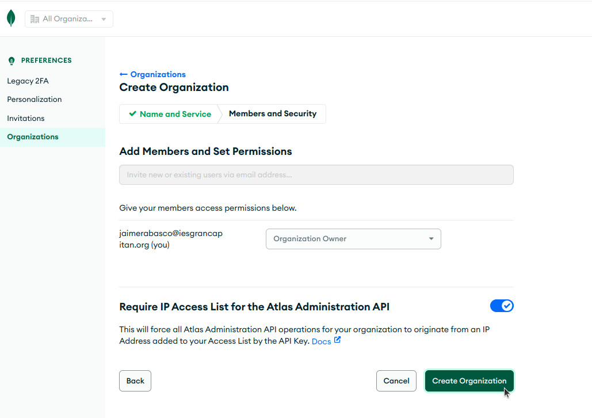The width and height of the screenshot is (592, 418).
Task: Click the green checkmark on Name and Service
Action: pyautogui.click(x=132, y=114)
